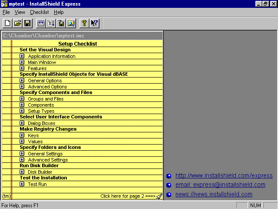Select the Keys checklist item
The image size is (278, 209).
tap(33, 135)
